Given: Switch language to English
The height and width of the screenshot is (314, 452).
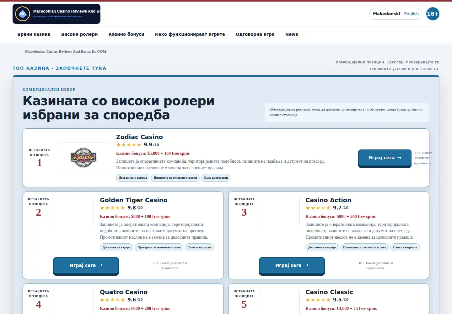Looking at the screenshot, I should point(411,14).
